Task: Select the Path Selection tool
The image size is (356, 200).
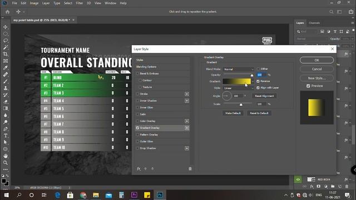Action: [x=6, y=142]
